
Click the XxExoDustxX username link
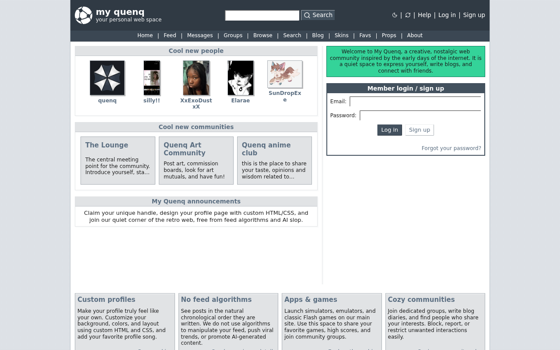196,104
